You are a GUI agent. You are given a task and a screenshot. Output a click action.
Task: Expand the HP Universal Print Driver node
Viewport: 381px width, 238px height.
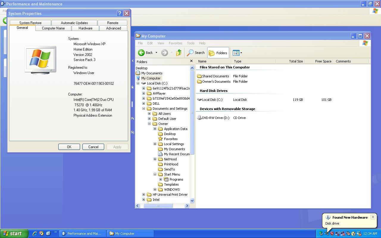(143, 195)
